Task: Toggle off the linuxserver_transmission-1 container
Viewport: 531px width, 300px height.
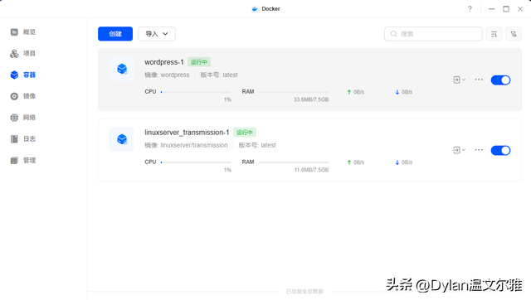Action: 500,151
